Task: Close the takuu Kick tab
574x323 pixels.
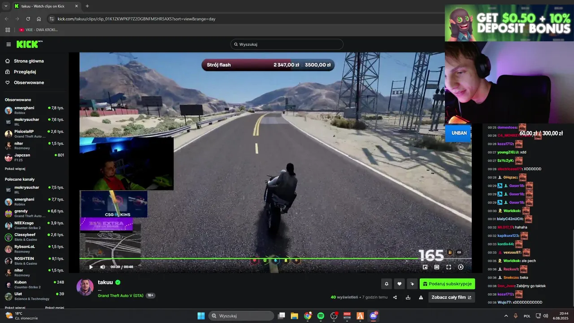Action: click(76, 6)
